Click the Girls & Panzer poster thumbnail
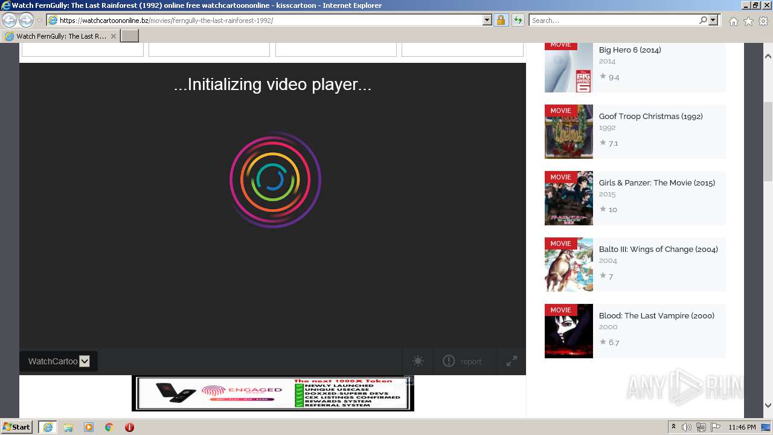 (569, 198)
